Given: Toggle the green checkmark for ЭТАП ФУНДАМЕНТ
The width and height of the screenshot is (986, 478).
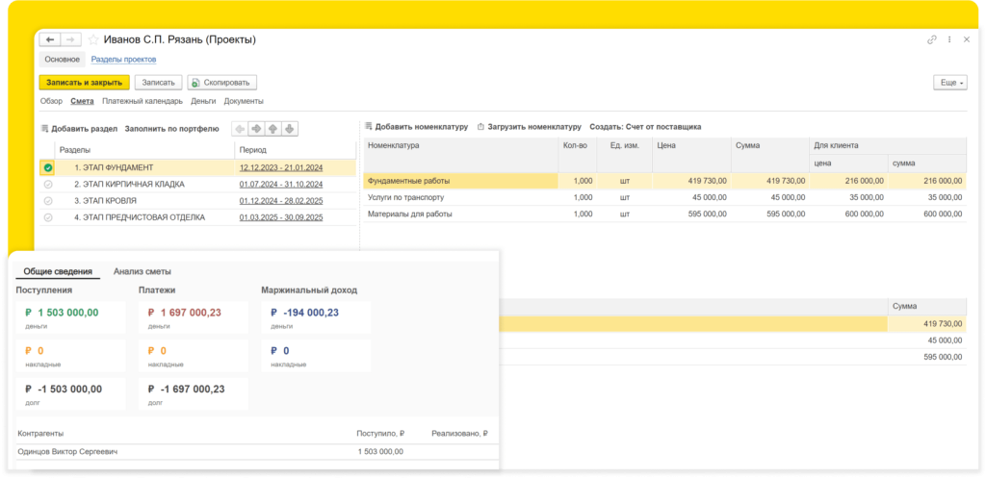Looking at the screenshot, I should tap(48, 167).
